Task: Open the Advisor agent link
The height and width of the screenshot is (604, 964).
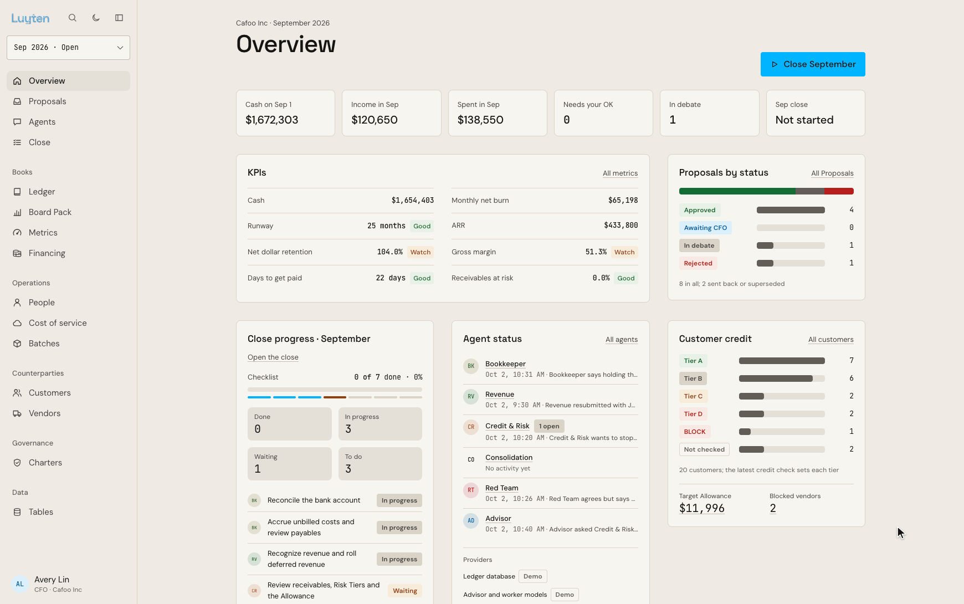Action: coord(498,519)
